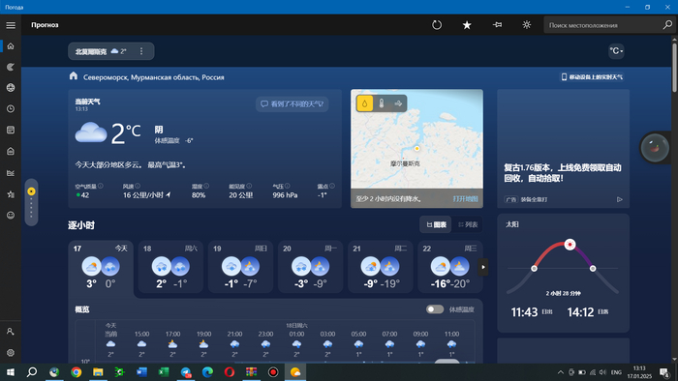
Task: Open File Explorer from the taskbar
Action: [x=98, y=372]
